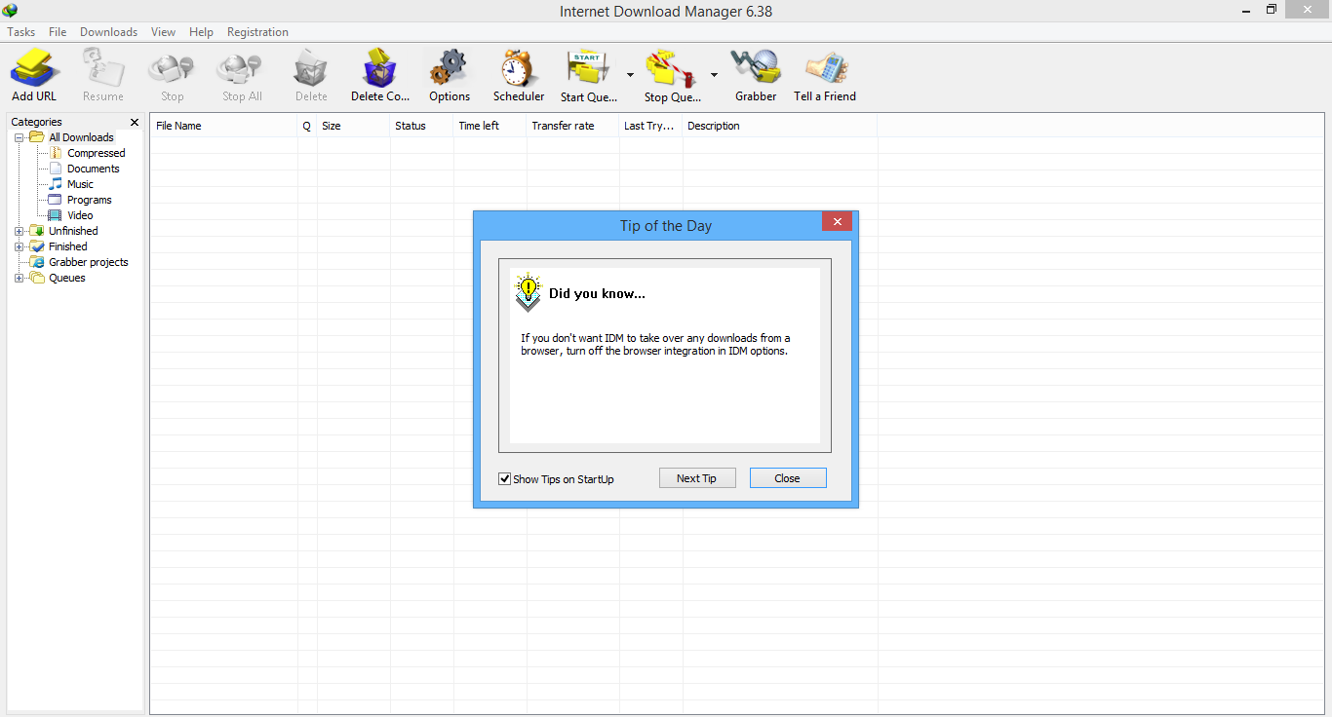The width and height of the screenshot is (1332, 717).
Task: Click the Start Queue toolbar icon
Action: tap(588, 68)
